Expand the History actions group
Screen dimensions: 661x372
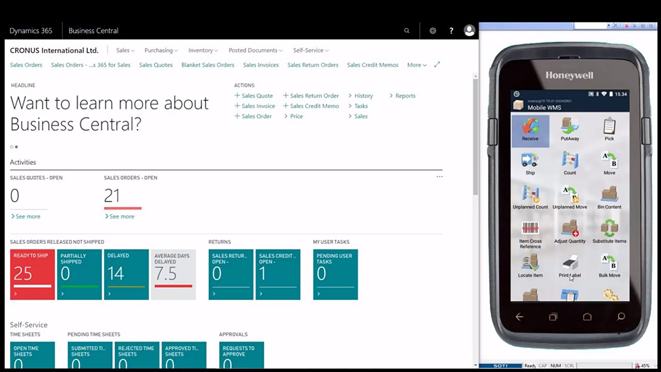click(x=360, y=96)
